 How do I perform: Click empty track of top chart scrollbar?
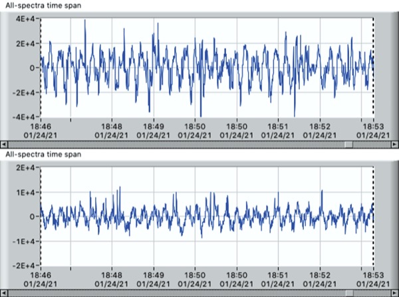[x=173, y=144]
